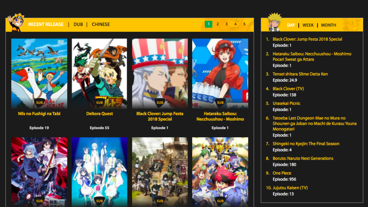Open the Black Clover group poster in second row
The image size is (368, 207).
160,172
